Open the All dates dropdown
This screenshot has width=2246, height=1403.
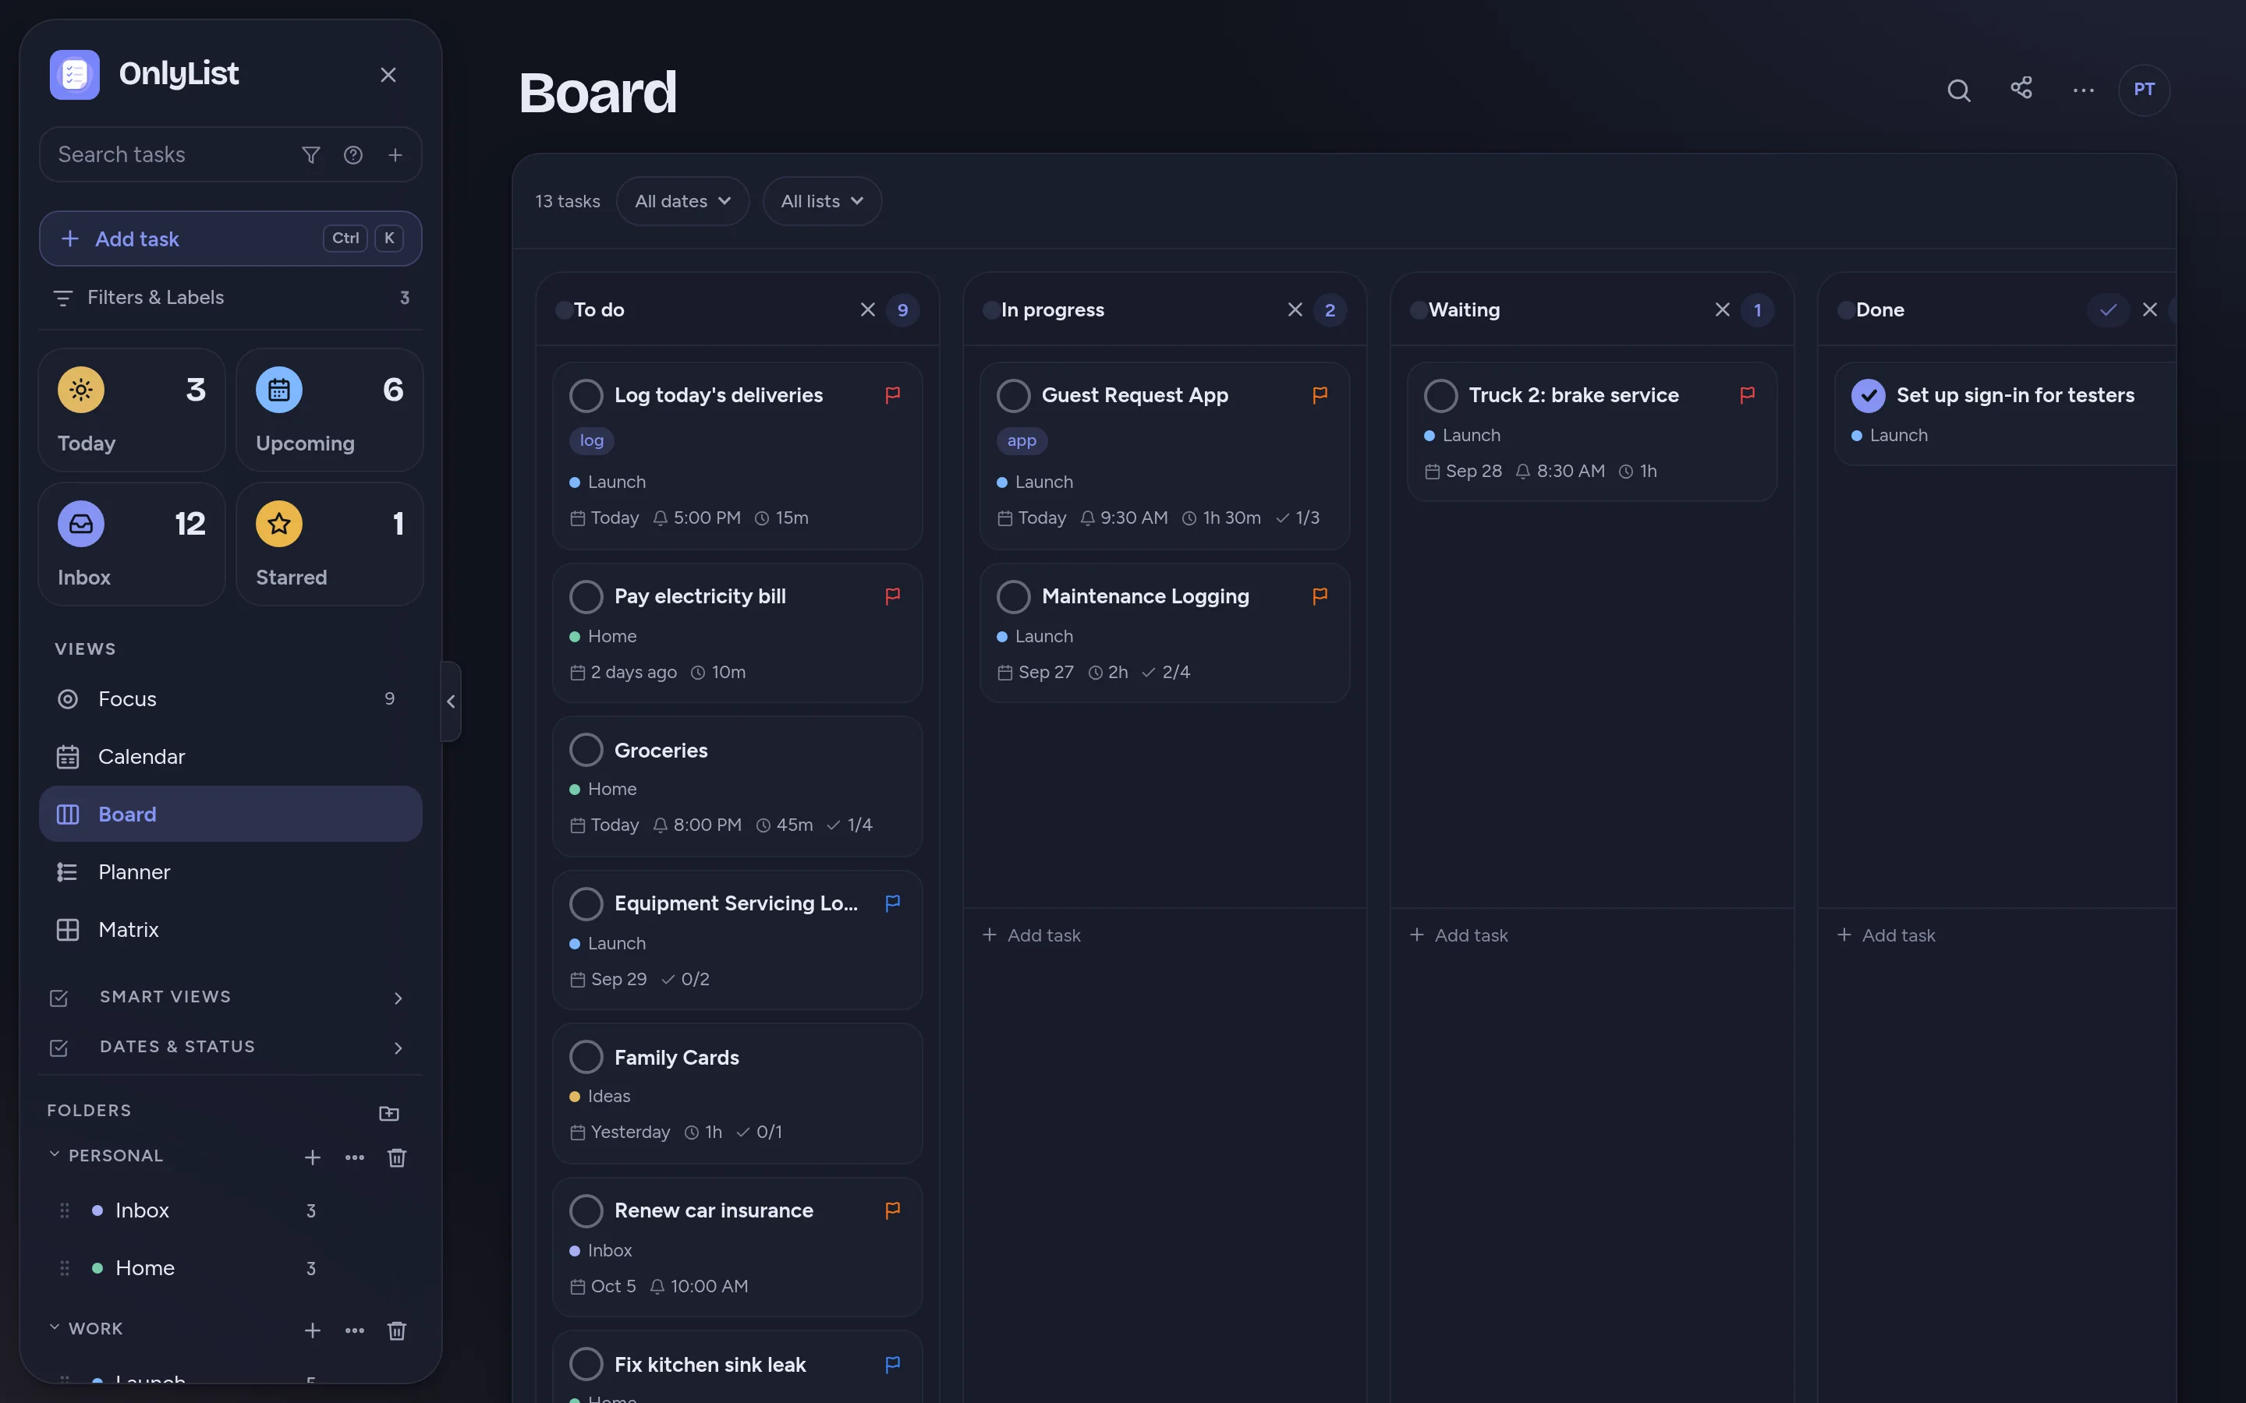coord(682,201)
